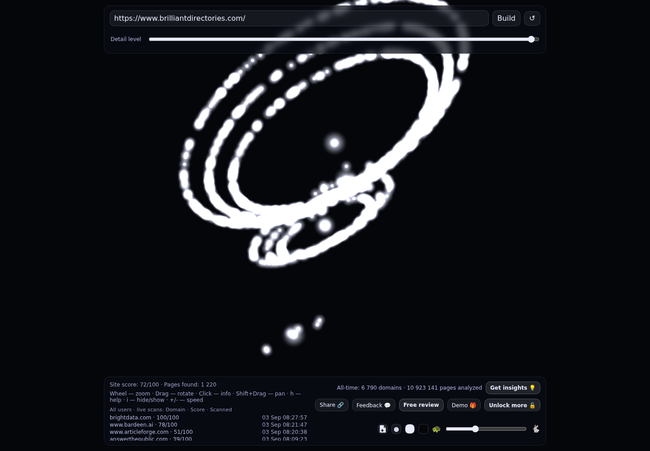The width and height of the screenshot is (650, 451).
Task: Open Get insights
Action: (x=513, y=388)
